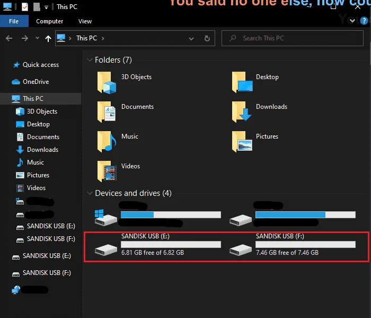This screenshot has width=371, height=318.
Task: Select the Videos folder icon
Action: tap(107, 171)
